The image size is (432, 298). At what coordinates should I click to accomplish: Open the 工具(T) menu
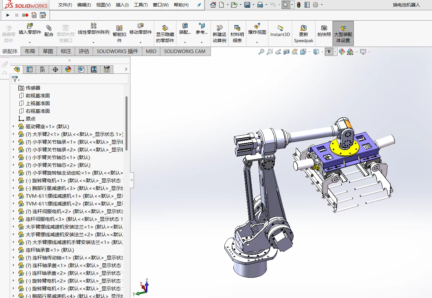[x=141, y=5]
